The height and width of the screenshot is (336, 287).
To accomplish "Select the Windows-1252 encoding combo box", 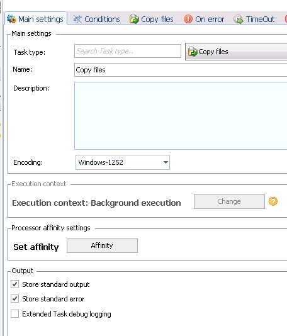I will [x=123, y=162].
